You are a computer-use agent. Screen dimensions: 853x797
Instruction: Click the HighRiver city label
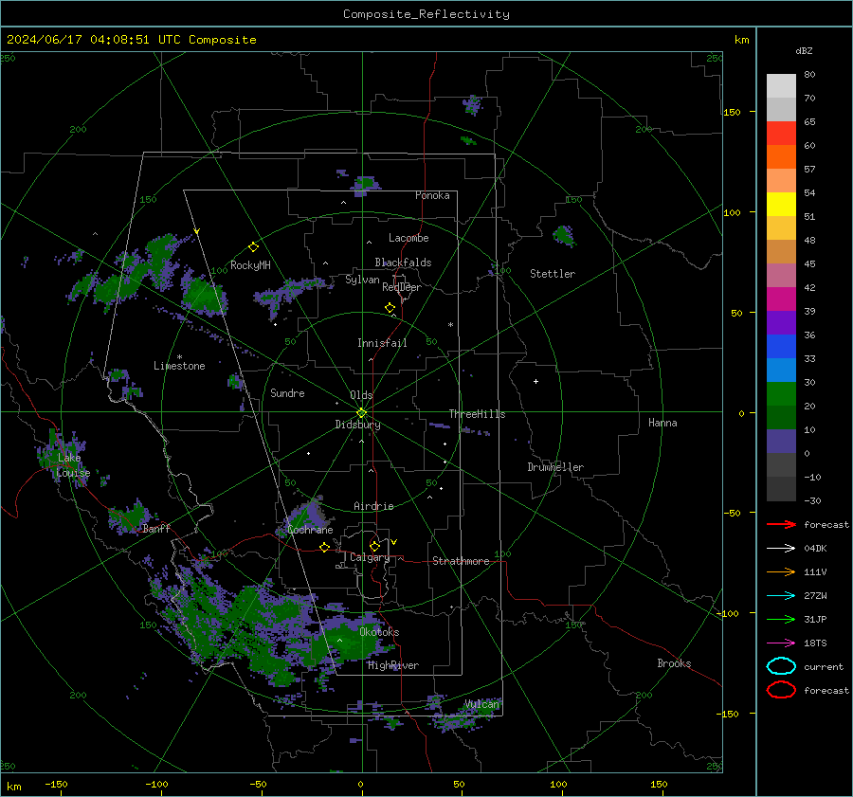point(393,665)
